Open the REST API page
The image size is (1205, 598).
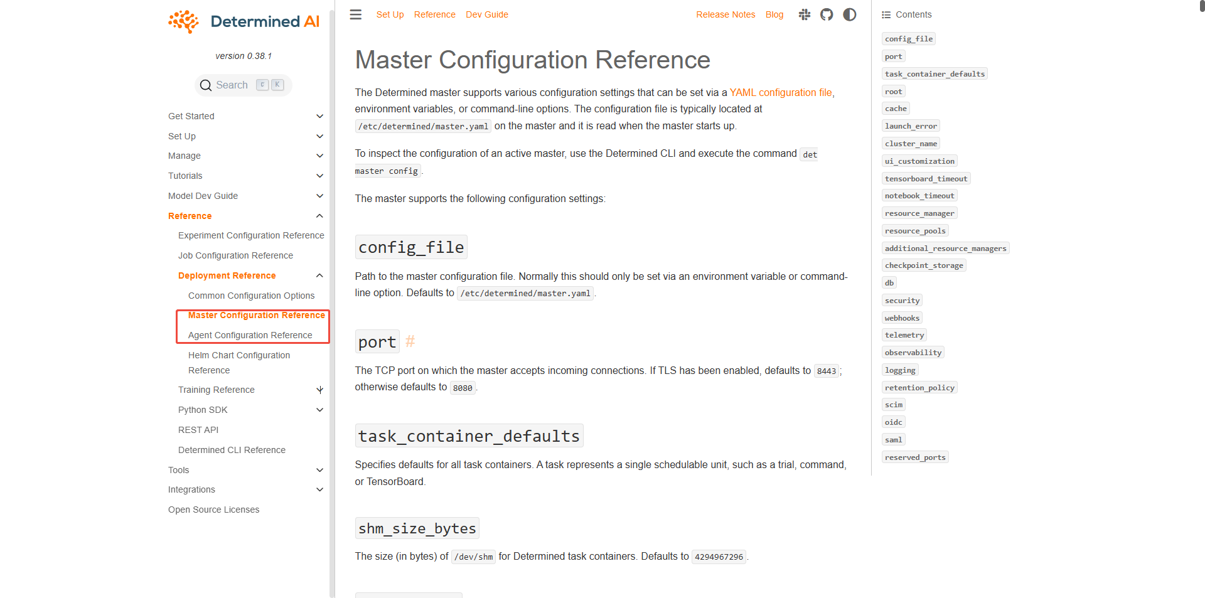coord(198,430)
